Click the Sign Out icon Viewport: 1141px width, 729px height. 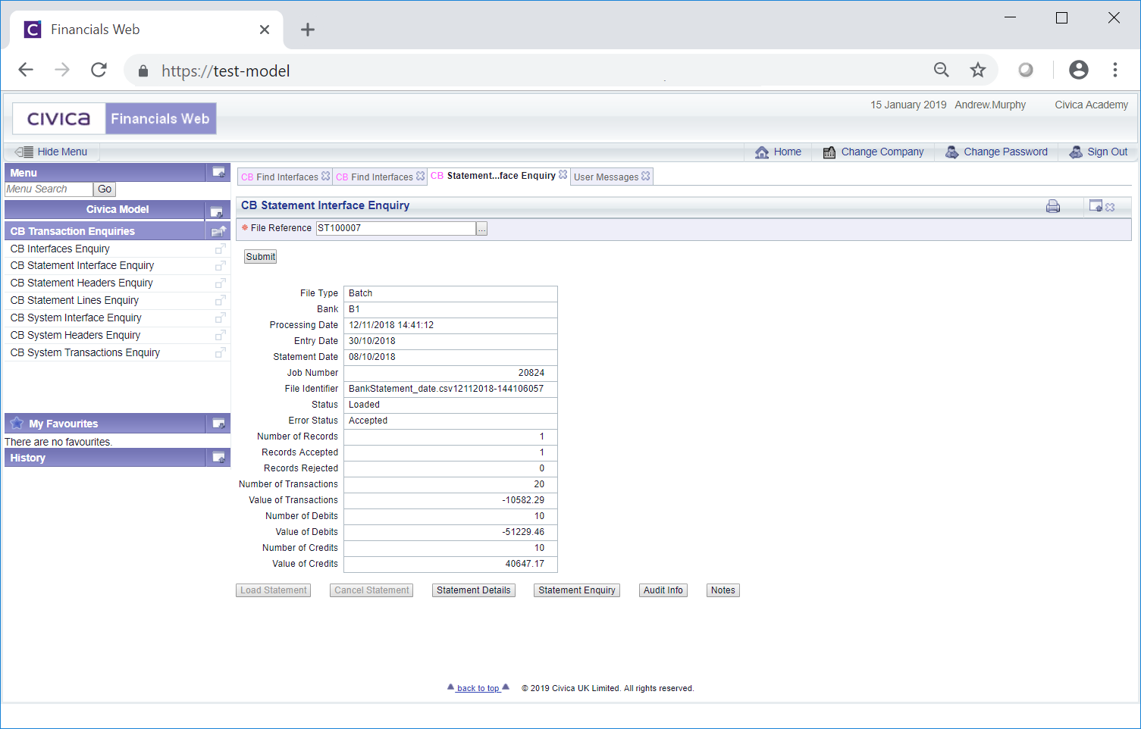tap(1076, 152)
